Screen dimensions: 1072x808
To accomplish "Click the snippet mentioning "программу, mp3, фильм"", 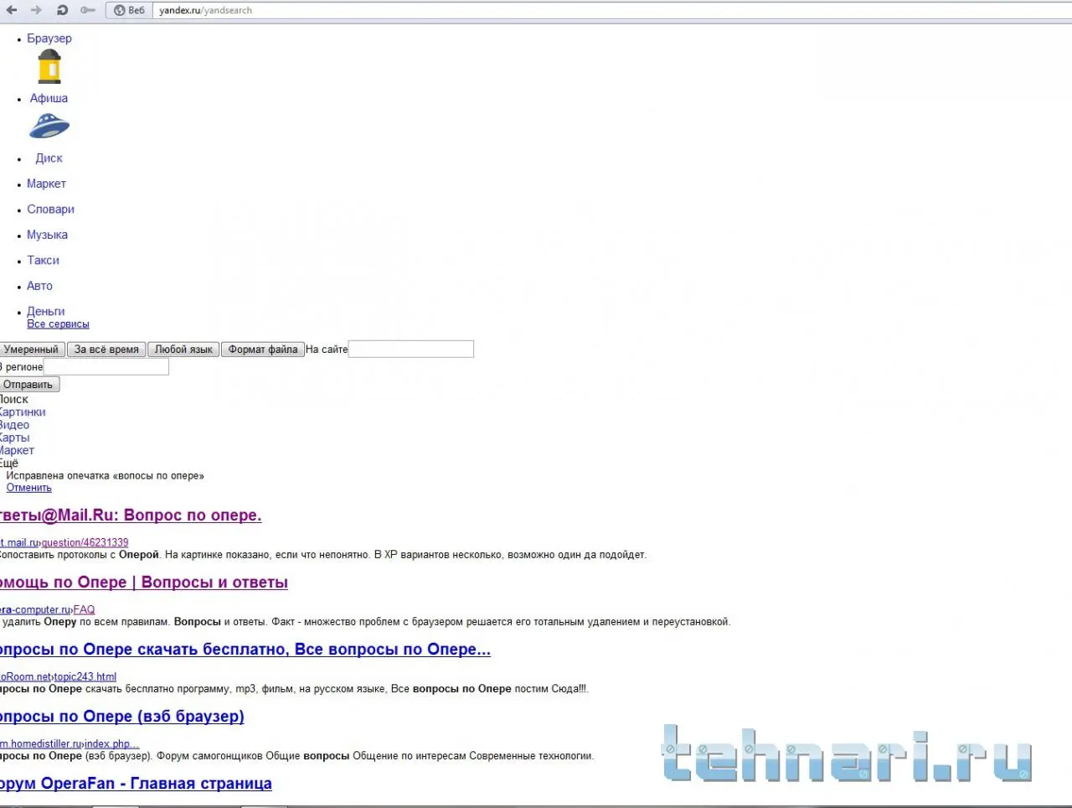I will (x=295, y=689).
